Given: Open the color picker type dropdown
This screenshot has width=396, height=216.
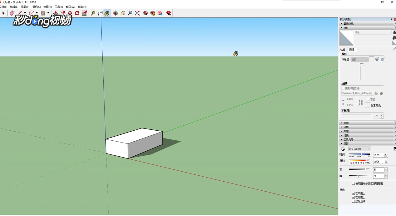Looking at the screenshot, I should [x=360, y=59].
